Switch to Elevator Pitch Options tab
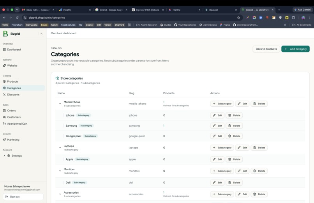 pos(147,10)
